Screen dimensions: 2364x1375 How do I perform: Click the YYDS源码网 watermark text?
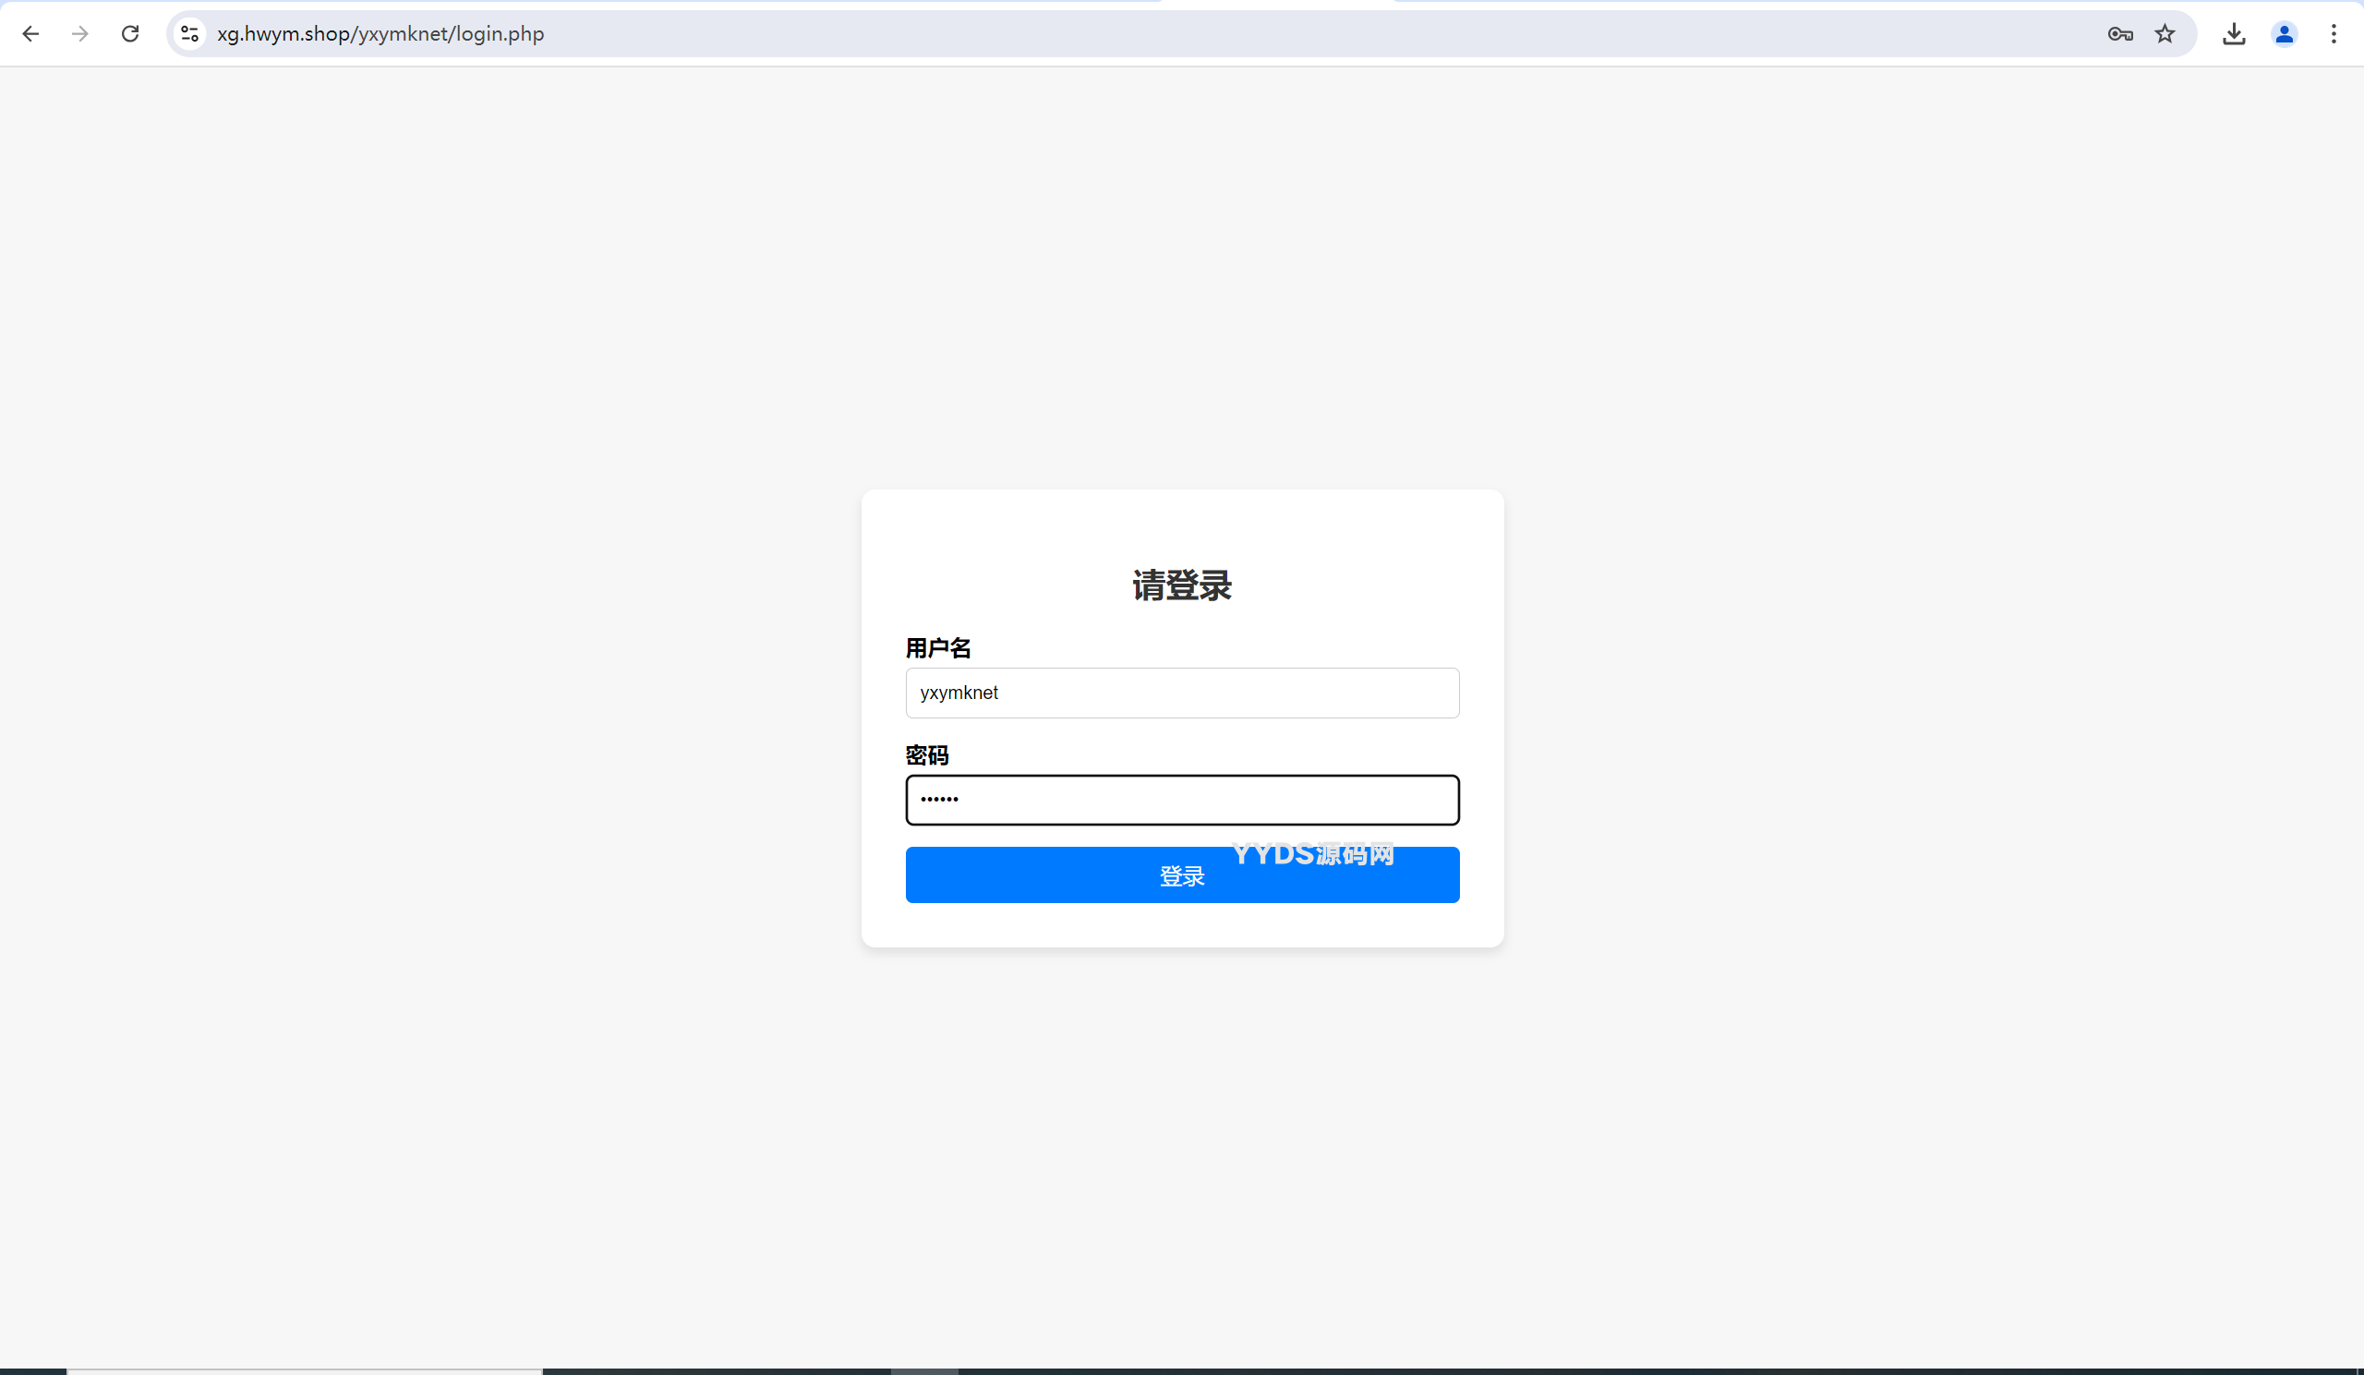(1312, 852)
